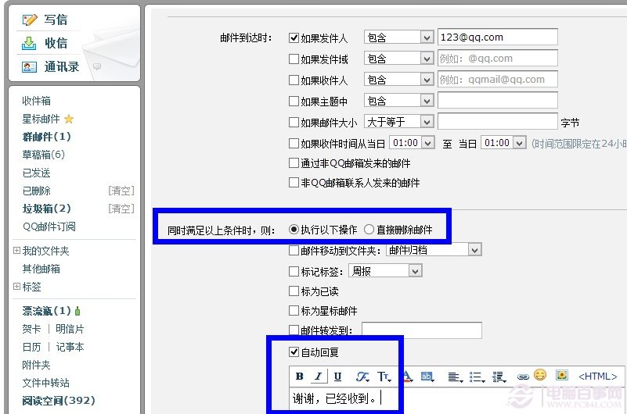Uncheck the 自动回复 checkbox
The image size is (627, 414).
point(294,352)
